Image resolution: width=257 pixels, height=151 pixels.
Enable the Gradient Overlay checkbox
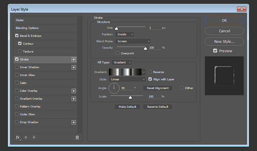point(17,98)
